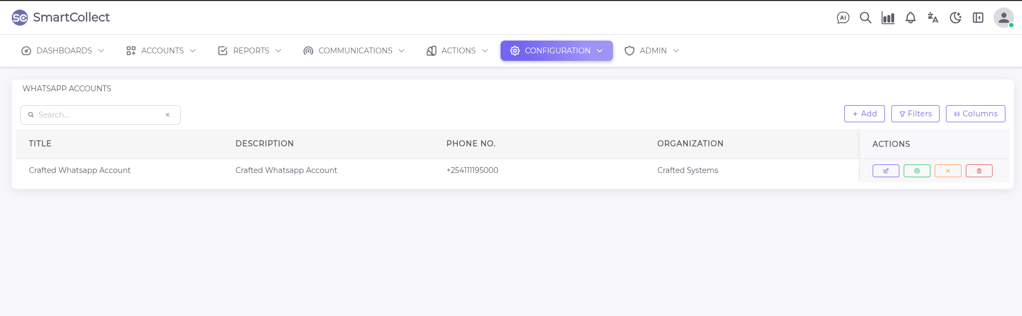Click the orange X action button
Image resolution: width=1022 pixels, height=316 pixels.
(x=948, y=171)
